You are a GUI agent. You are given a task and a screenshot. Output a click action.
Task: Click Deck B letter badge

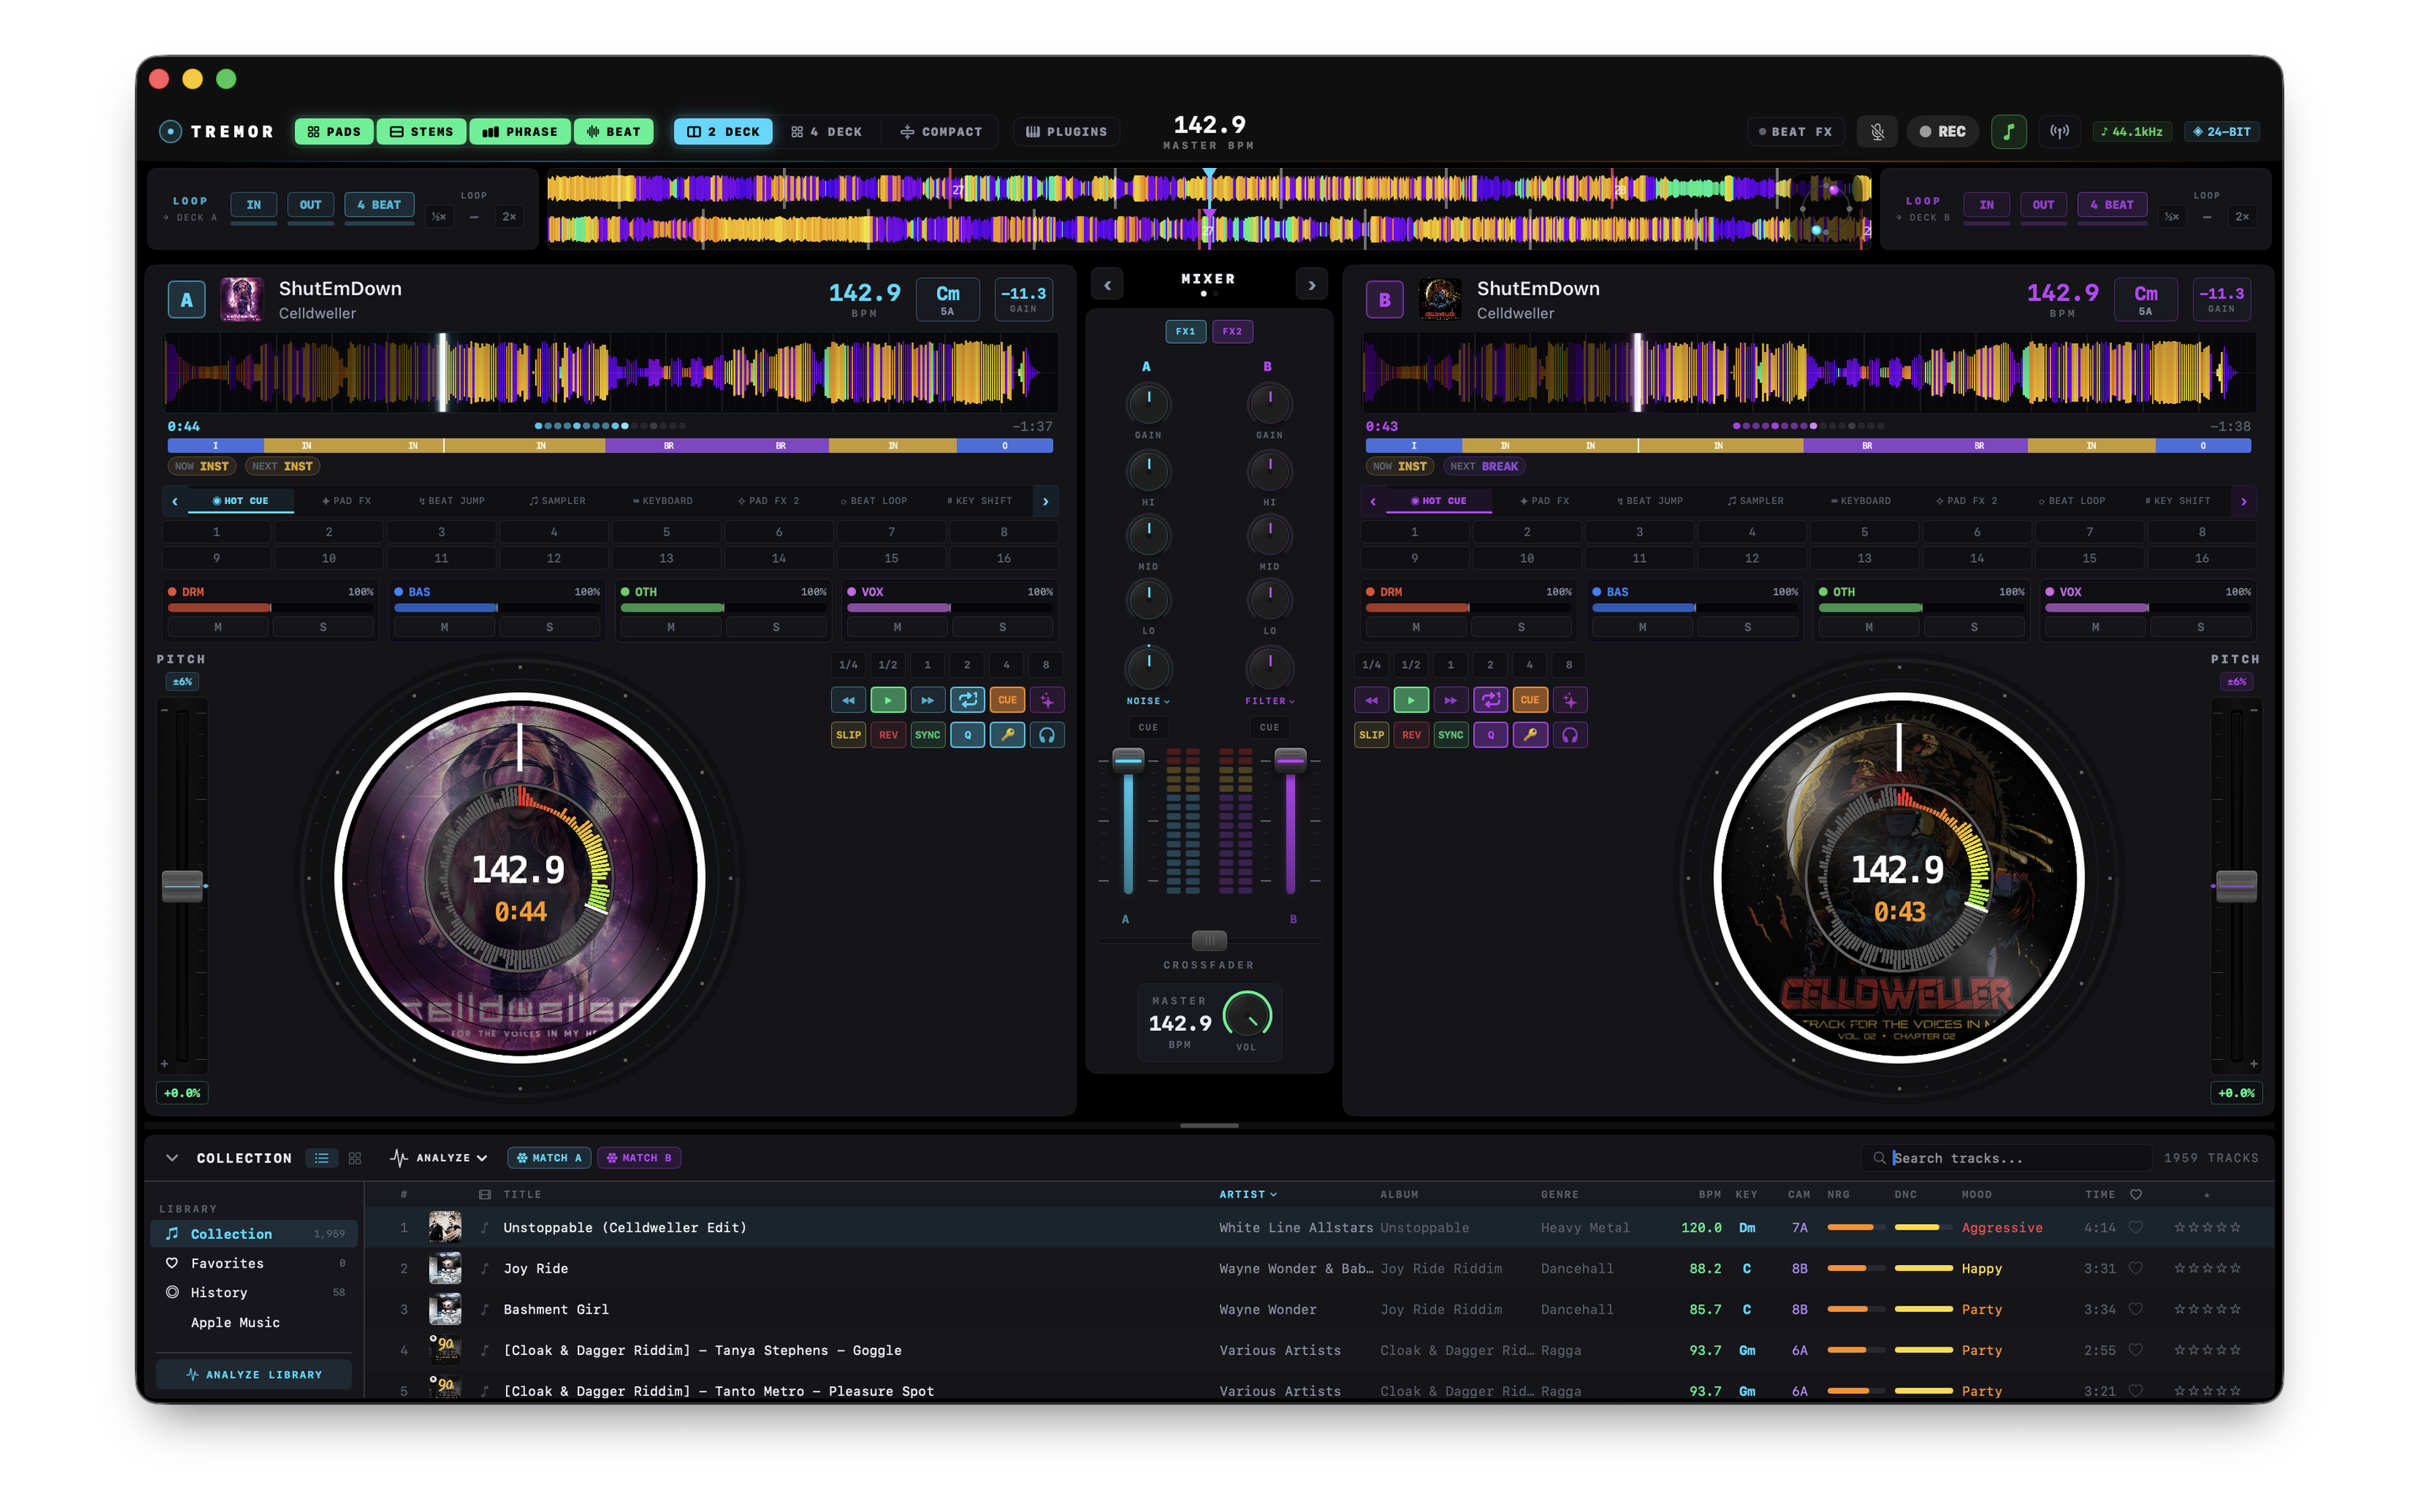pos(1384,299)
